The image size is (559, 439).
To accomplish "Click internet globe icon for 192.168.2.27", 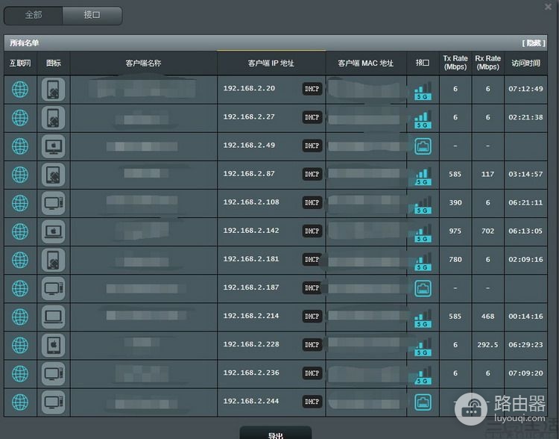I will tap(20, 117).
